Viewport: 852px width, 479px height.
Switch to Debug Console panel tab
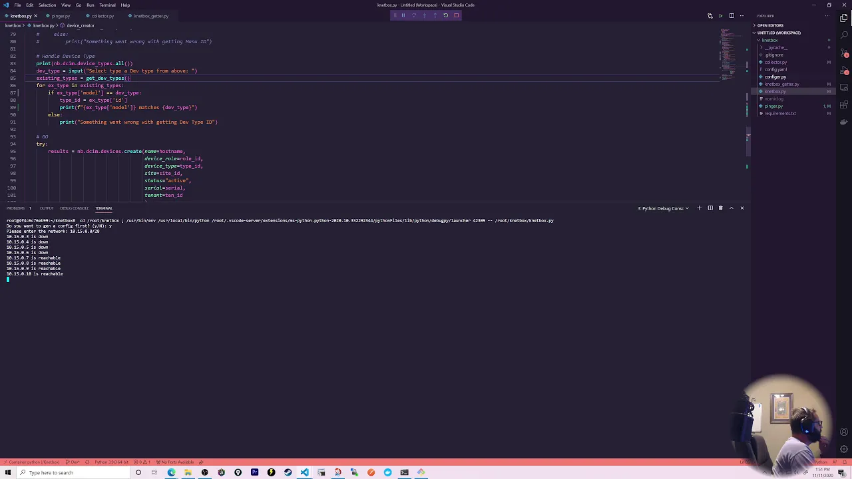pos(74,208)
